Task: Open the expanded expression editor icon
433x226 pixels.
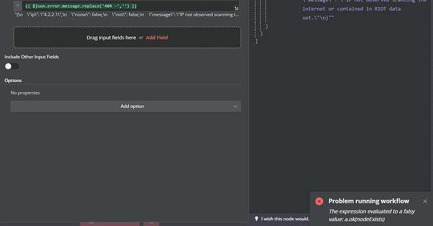Action: [x=237, y=8]
